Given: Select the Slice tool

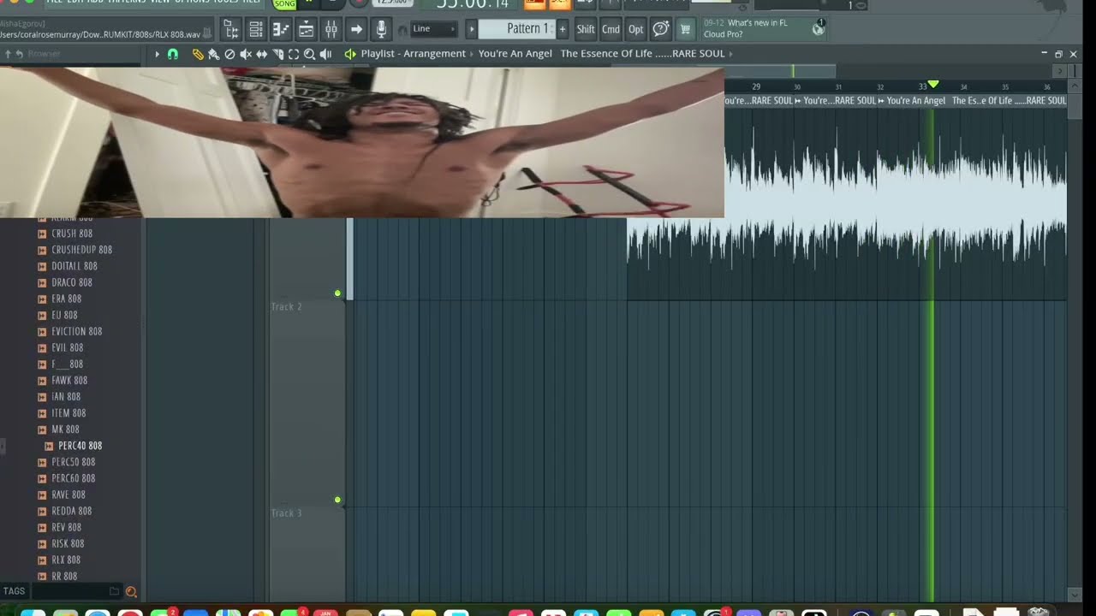Looking at the screenshot, I should [277, 54].
